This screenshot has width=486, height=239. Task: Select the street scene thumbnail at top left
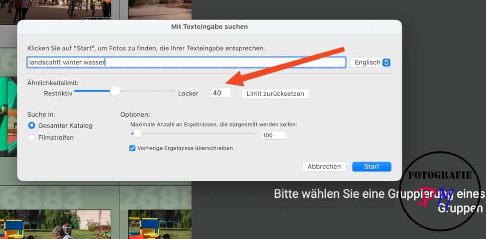pyautogui.click(x=56, y=10)
